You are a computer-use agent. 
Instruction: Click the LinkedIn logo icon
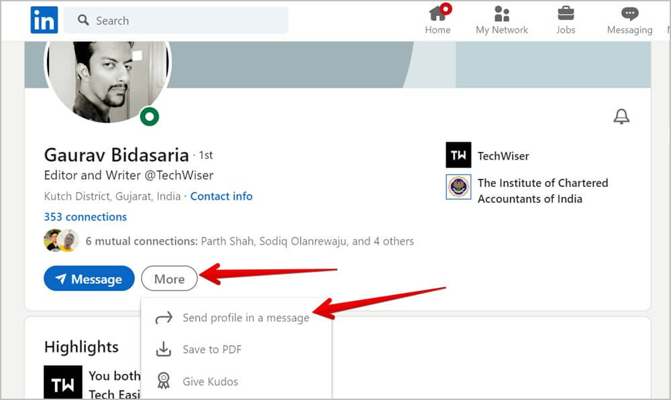44,20
